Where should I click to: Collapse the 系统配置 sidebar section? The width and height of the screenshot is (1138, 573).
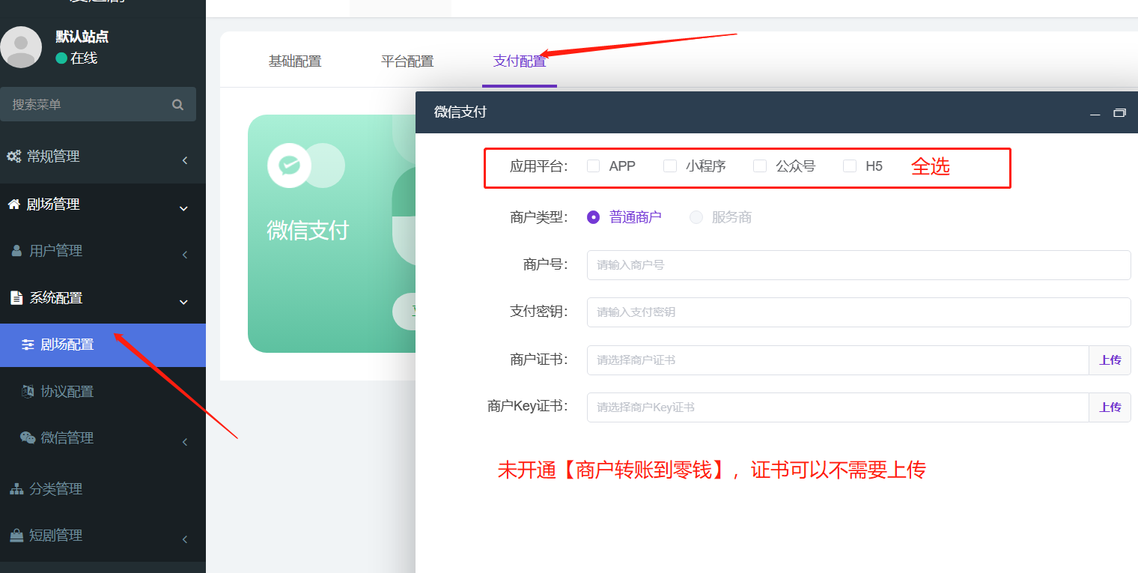pyautogui.click(x=183, y=302)
